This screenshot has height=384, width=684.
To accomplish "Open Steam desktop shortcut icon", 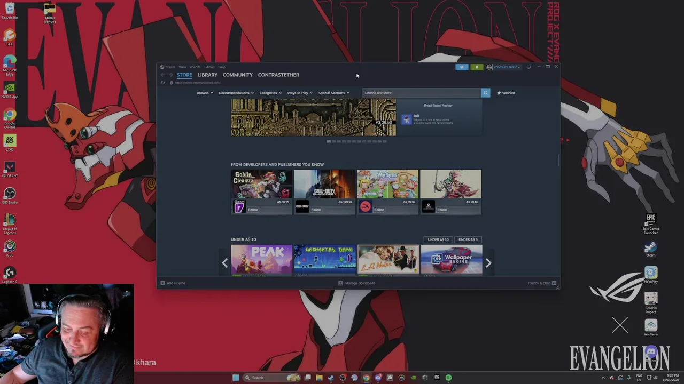I will (x=650, y=249).
